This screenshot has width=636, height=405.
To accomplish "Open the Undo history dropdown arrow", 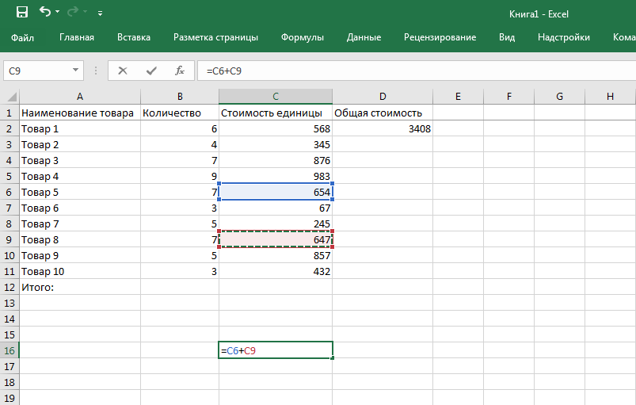I will tap(59, 13).
